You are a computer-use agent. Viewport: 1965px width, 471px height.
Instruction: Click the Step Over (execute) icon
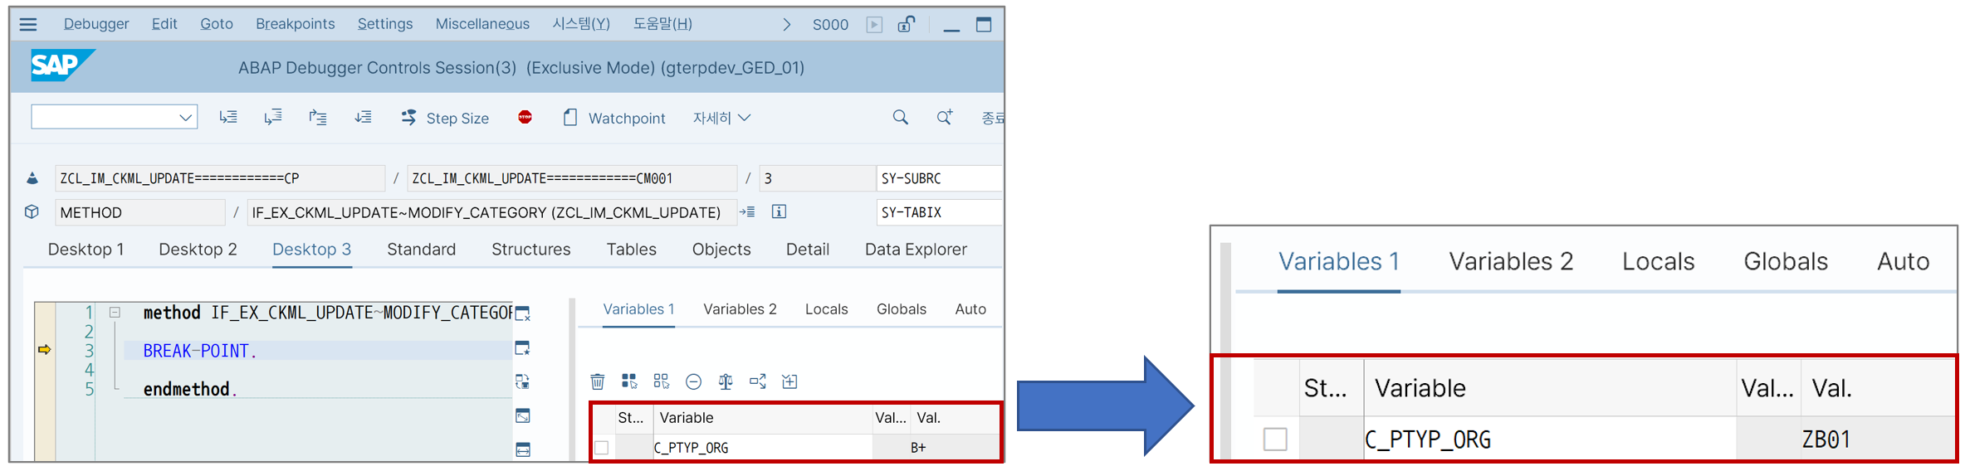[x=273, y=118]
